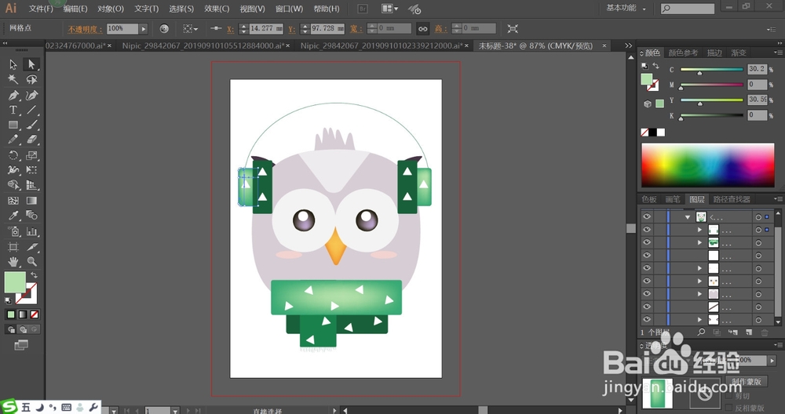Select the Free Transform tool

[31, 170]
